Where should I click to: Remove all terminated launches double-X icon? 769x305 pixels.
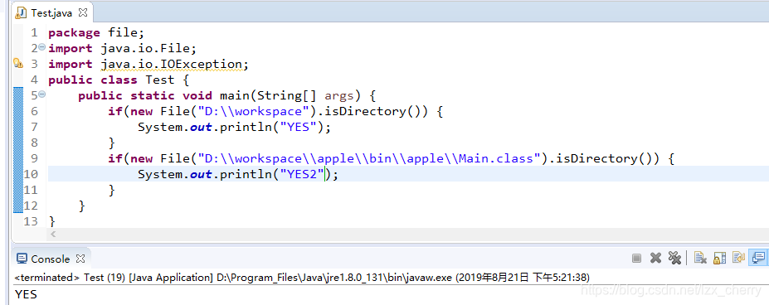coord(674,258)
